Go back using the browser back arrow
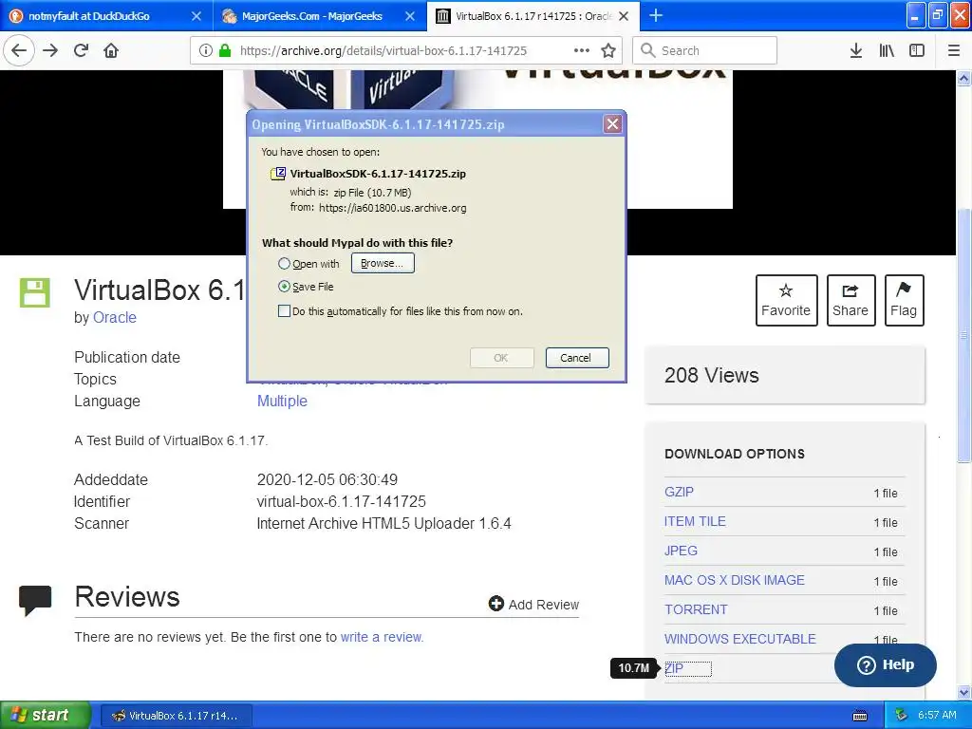 pos(19,50)
